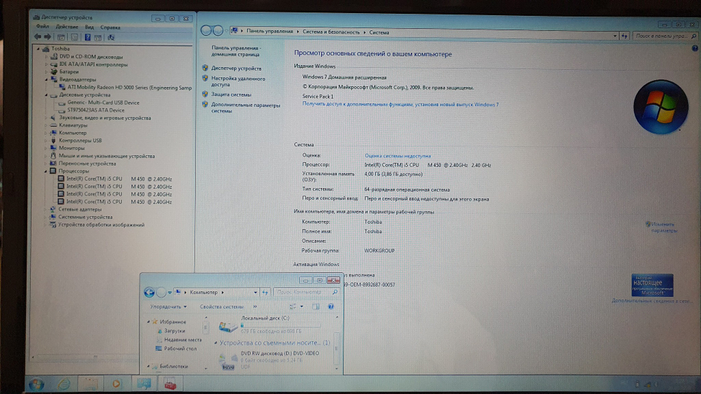The height and width of the screenshot is (394, 701).
Task: Click Система и безопасность breadcrumb
Action: coord(331,32)
